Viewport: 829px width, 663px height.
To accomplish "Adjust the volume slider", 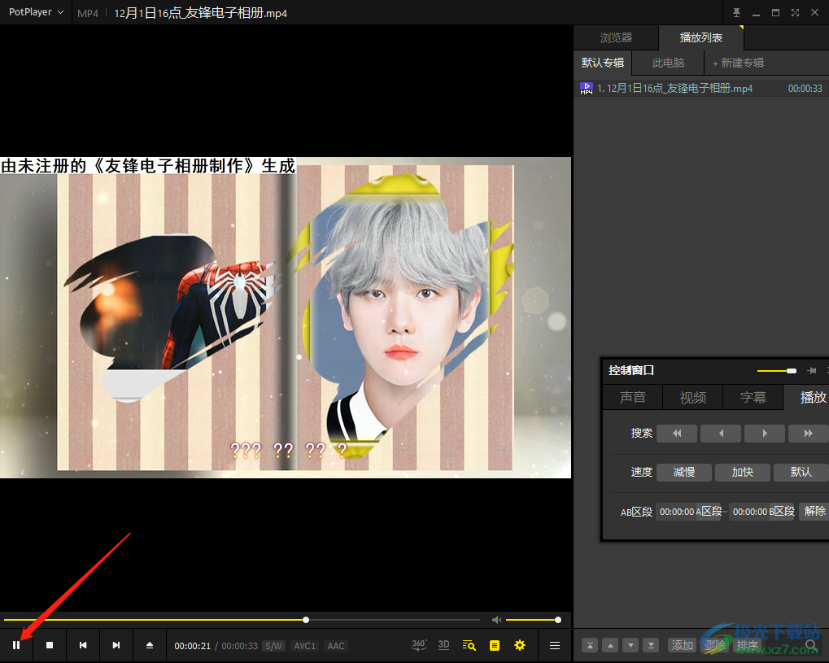I will (x=533, y=620).
